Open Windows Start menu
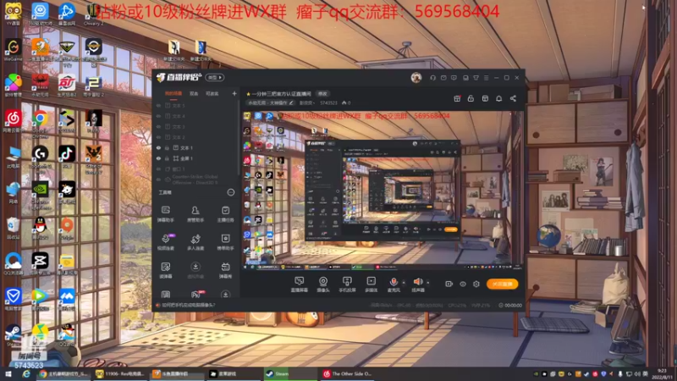Viewport: 677px width, 381px height. click(x=8, y=373)
